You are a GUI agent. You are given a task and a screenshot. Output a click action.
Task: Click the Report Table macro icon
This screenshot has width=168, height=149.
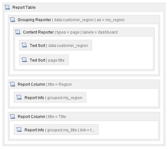pos(7,7)
